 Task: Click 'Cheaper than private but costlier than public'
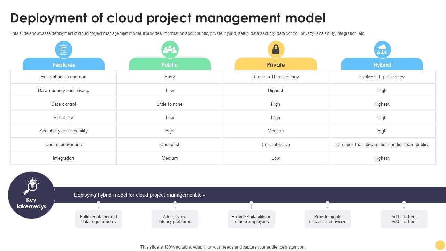tap(382, 144)
